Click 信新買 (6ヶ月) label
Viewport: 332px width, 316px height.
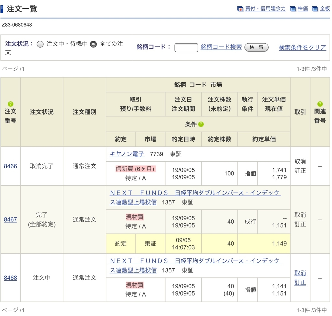(x=136, y=169)
